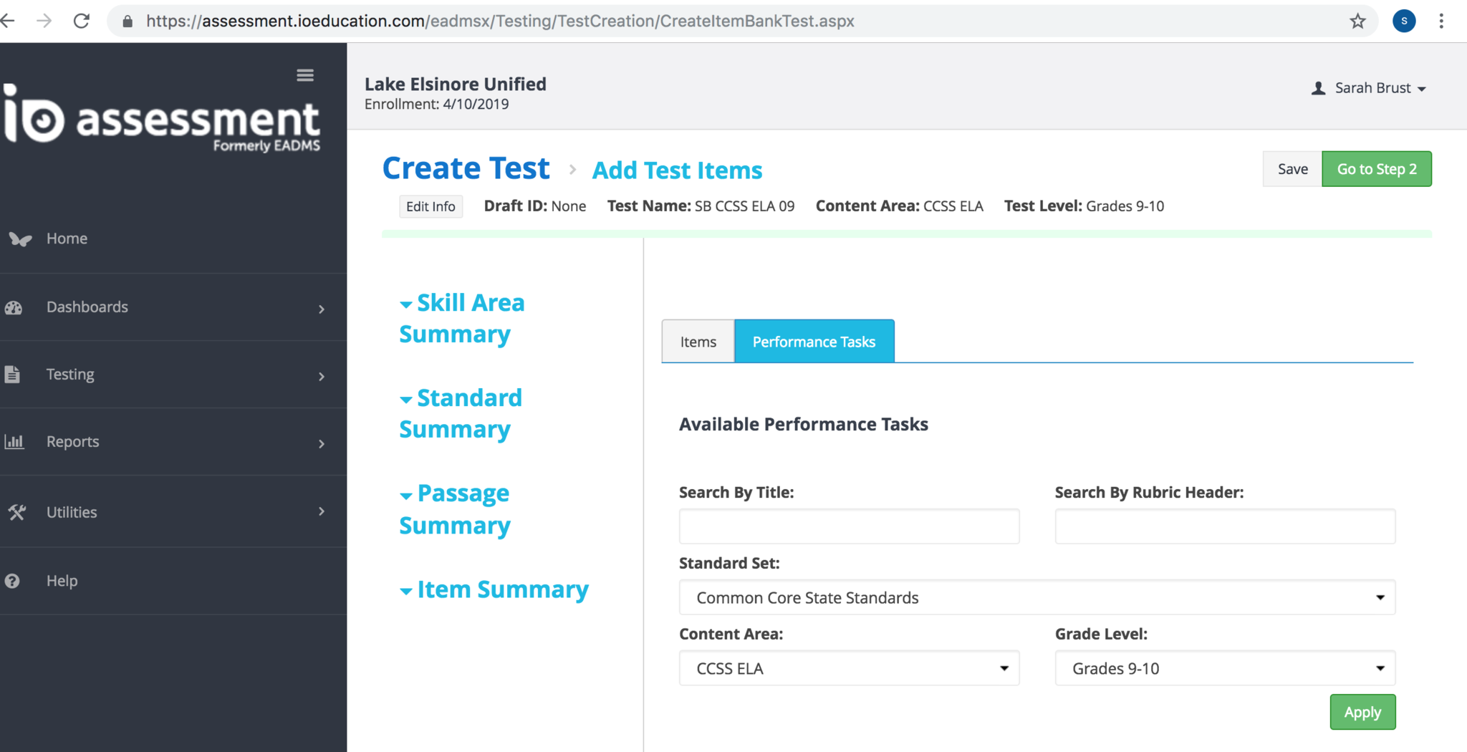The width and height of the screenshot is (1467, 752).
Task: Switch to the Items tab
Action: (x=698, y=342)
